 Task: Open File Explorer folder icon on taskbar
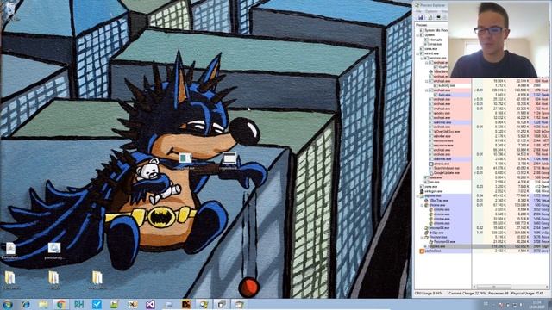coord(43,304)
